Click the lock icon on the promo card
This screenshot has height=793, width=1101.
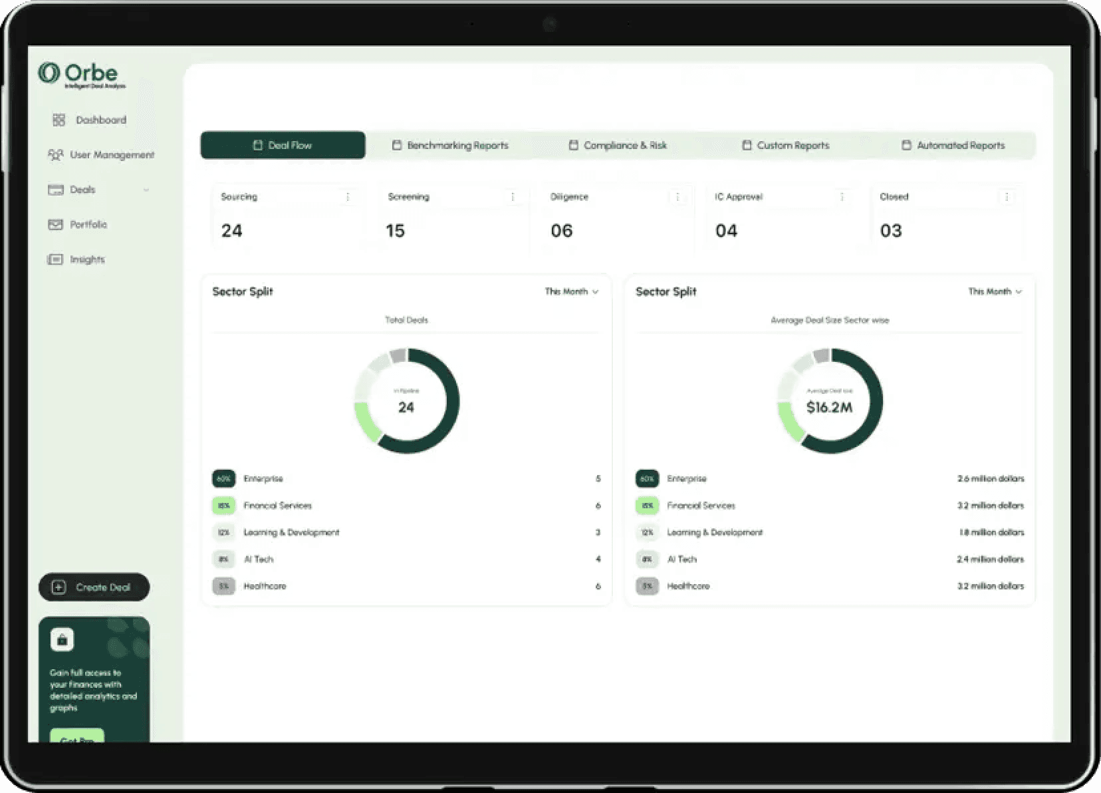62,639
